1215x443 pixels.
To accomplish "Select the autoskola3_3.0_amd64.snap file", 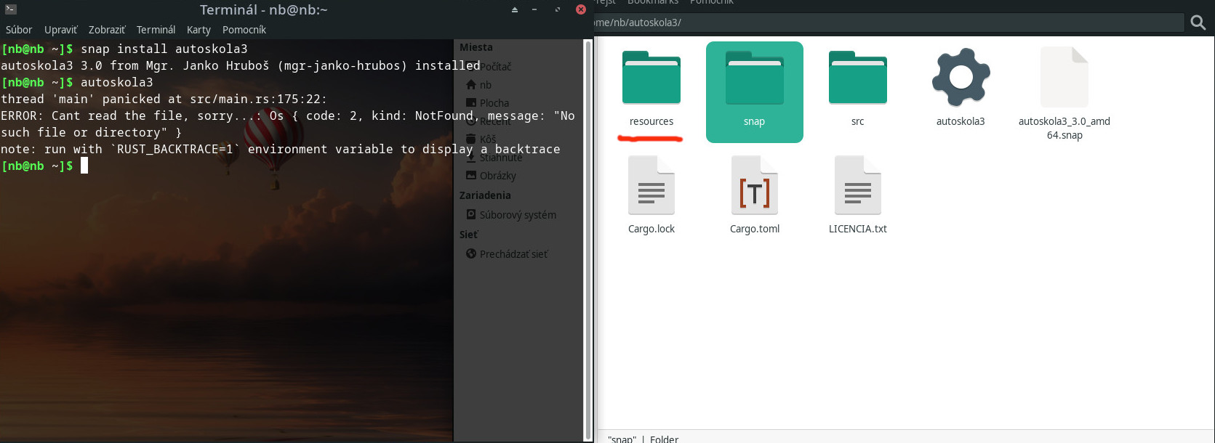I will pos(1064,80).
